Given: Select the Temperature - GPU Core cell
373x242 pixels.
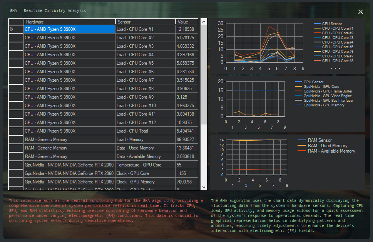Looking at the screenshot, I should click(x=146, y=165).
